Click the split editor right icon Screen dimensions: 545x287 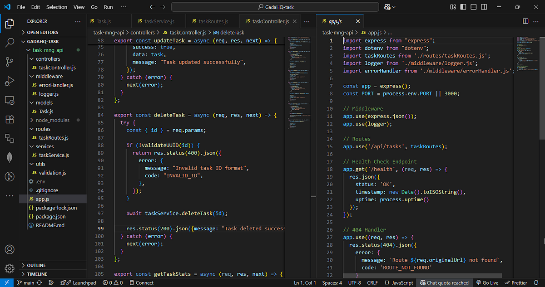pos(525,21)
